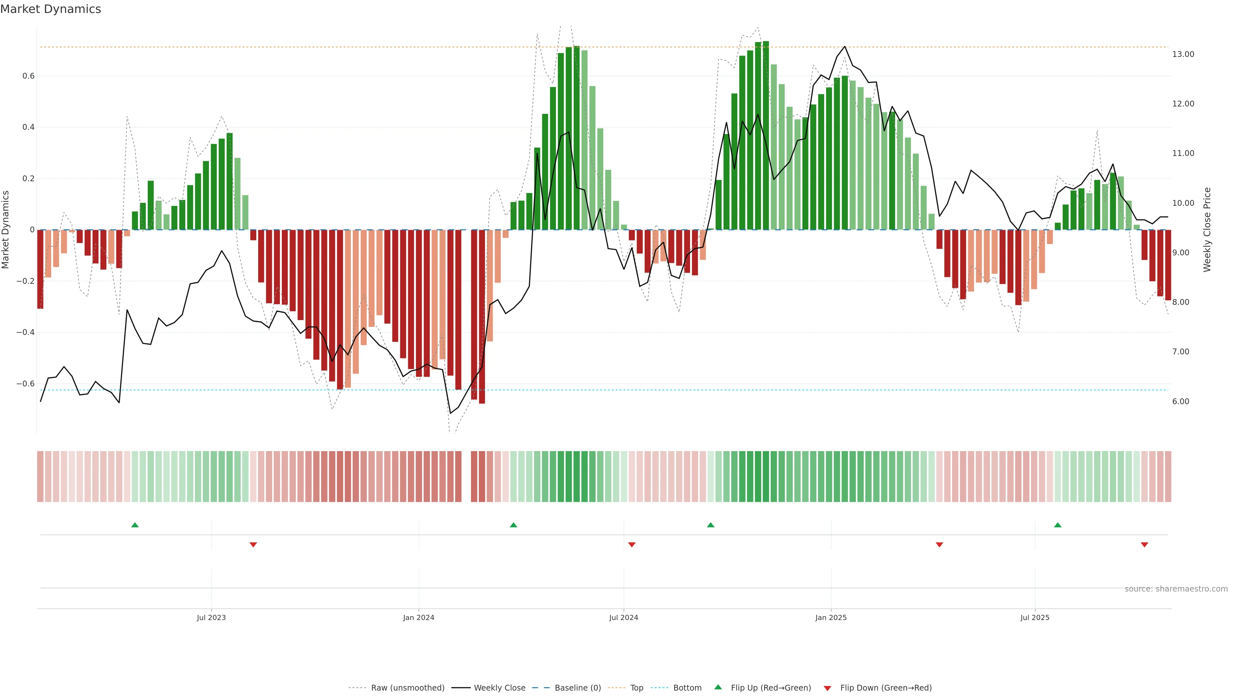Click the last red flip-down triangle marker
Image resolution: width=1244 pixels, height=699 pixels.
click(x=1144, y=545)
